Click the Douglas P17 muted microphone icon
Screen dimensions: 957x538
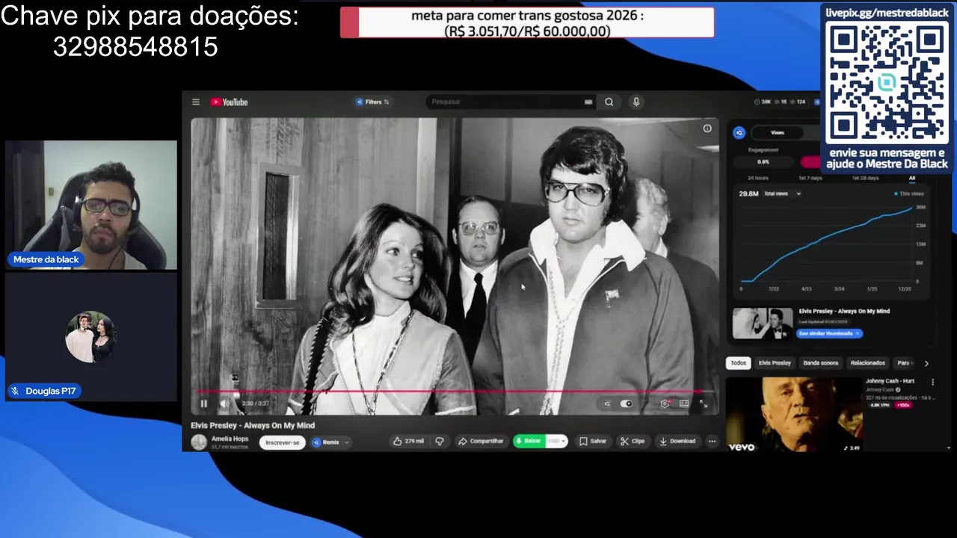point(15,391)
